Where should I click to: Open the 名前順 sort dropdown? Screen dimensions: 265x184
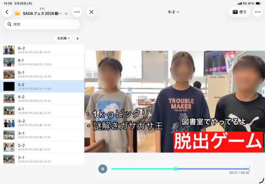click(x=63, y=38)
